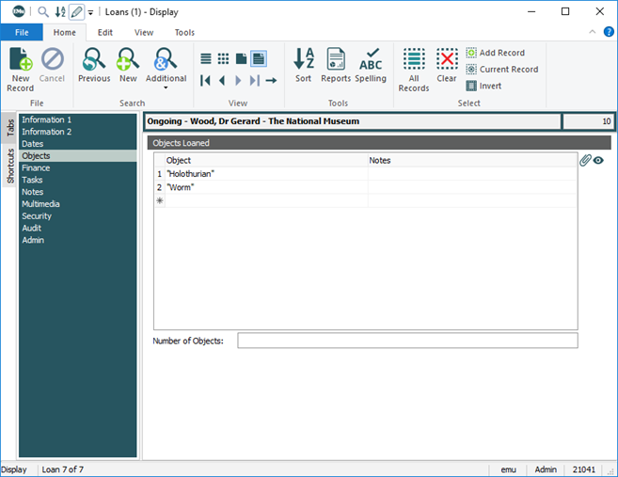Toggle the eye view icon beside Objects grid
Screen dimensions: 618x477
tap(598, 161)
